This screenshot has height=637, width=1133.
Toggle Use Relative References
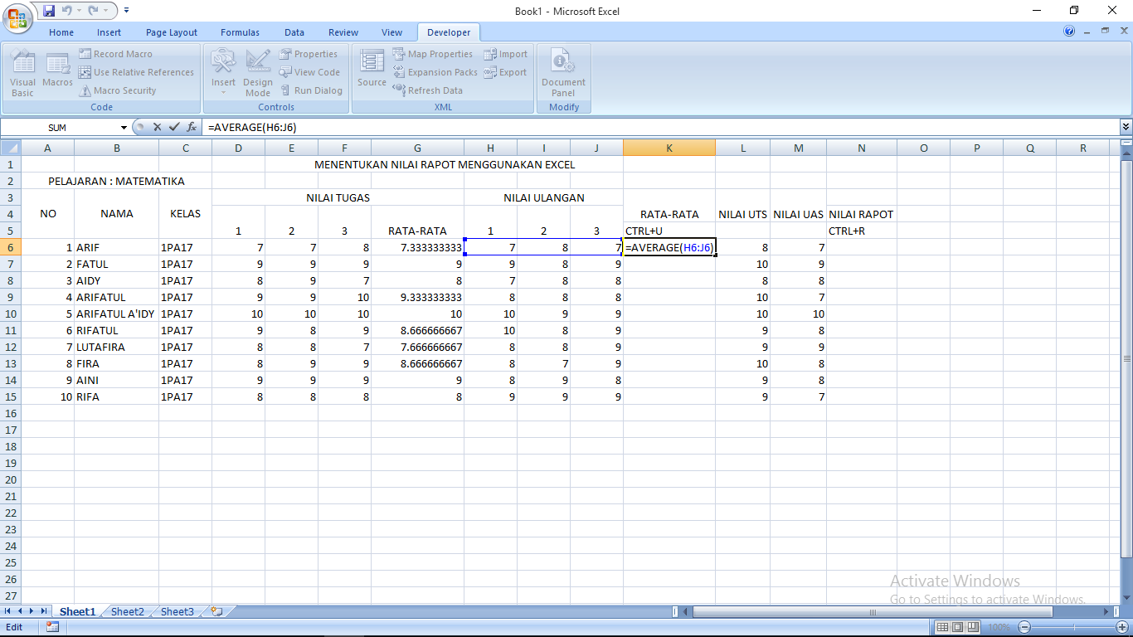[136, 72]
